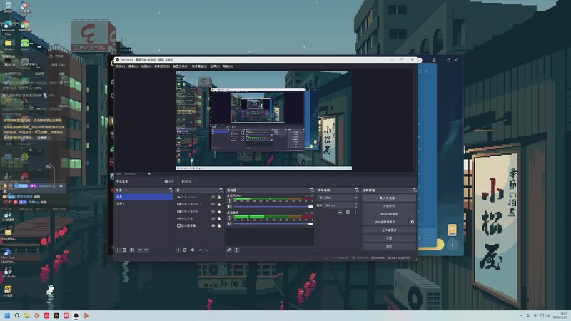
Task: Select the second scene in Scenes list
Action: (x=144, y=203)
